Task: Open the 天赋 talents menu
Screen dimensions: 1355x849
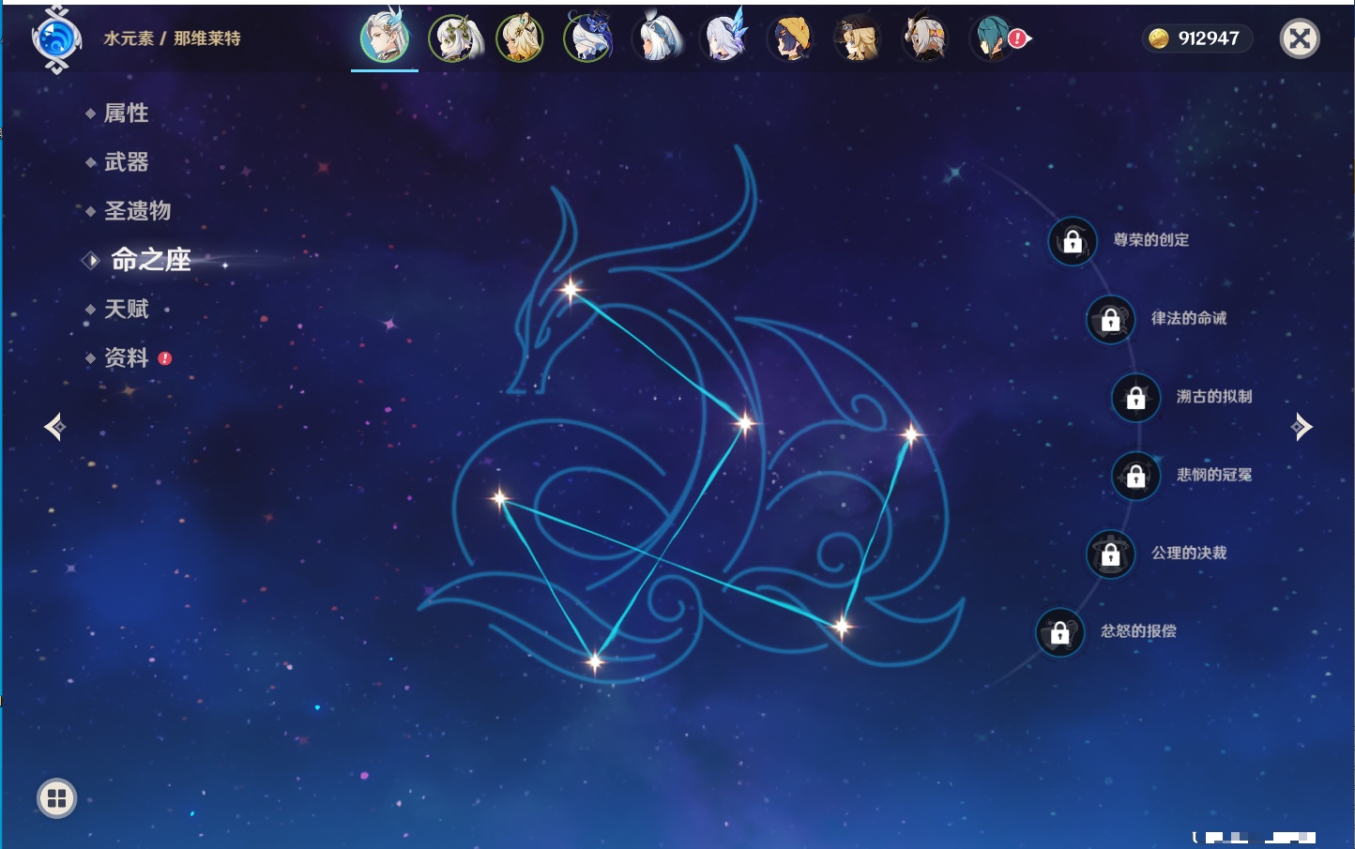Action: coord(126,310)
